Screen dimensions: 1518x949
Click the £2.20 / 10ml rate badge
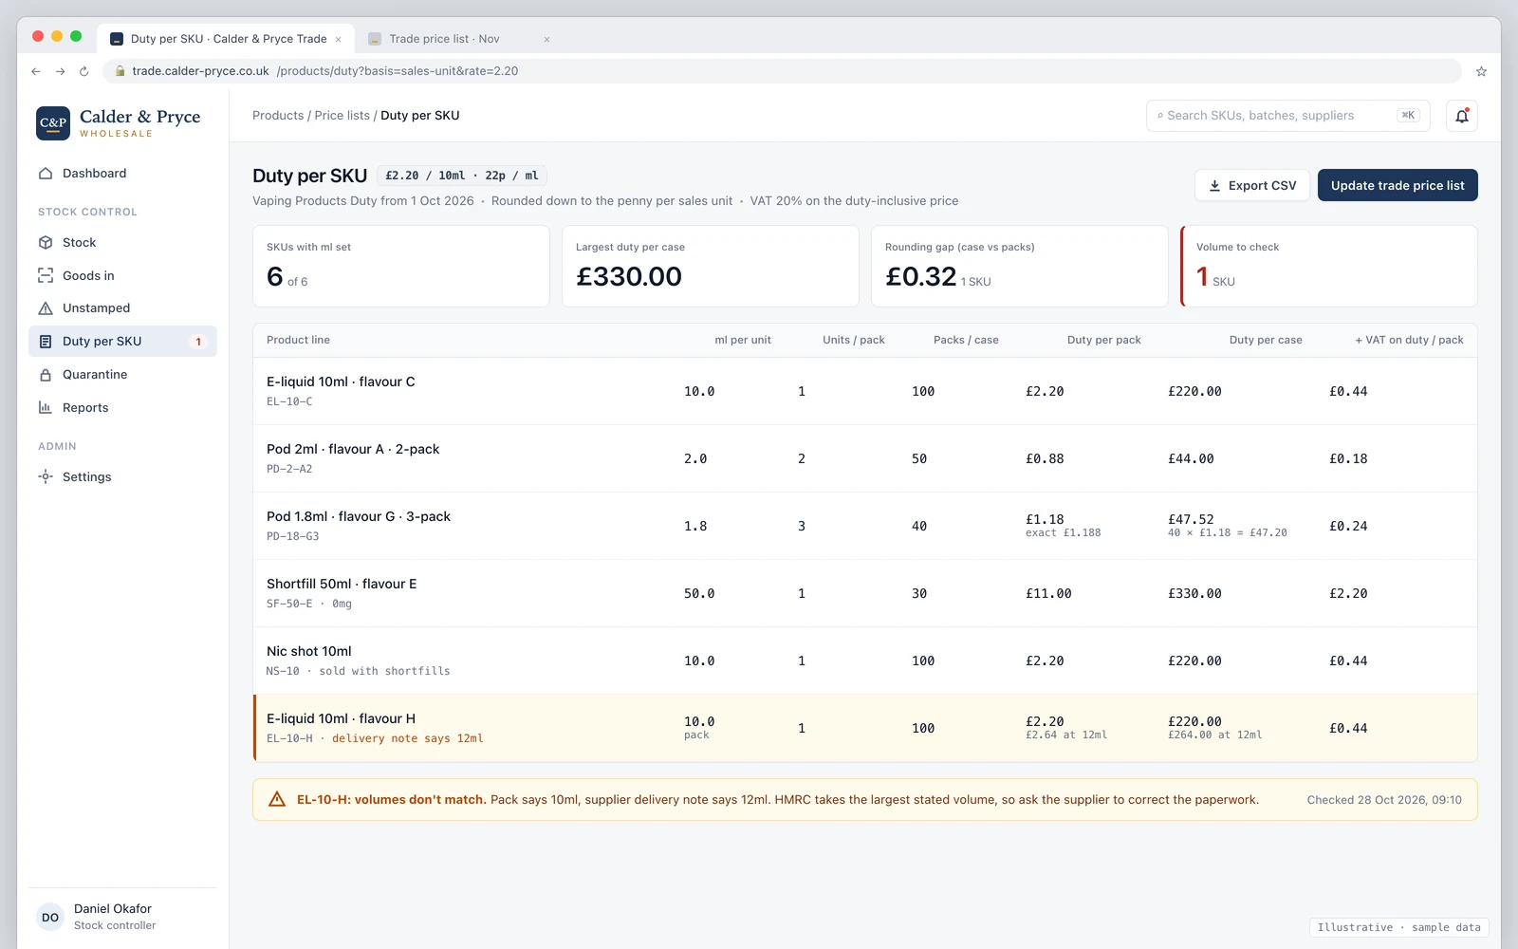[x=462, y=176]
